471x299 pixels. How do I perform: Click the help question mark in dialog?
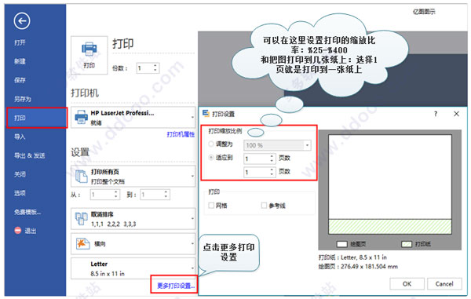[436, 114]
